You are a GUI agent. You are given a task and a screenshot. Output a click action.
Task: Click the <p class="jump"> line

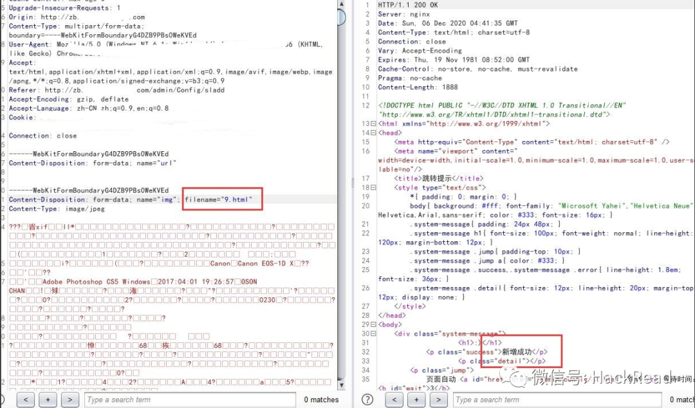click(x=442, y=370)
